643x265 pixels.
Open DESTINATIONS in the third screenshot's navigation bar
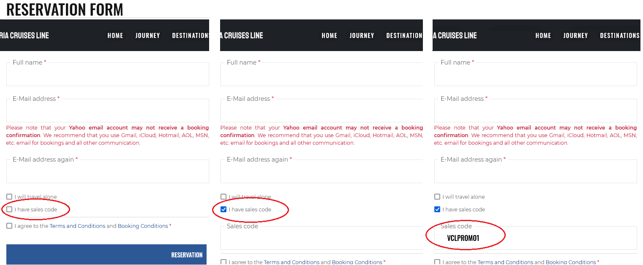tap(620, 35)
